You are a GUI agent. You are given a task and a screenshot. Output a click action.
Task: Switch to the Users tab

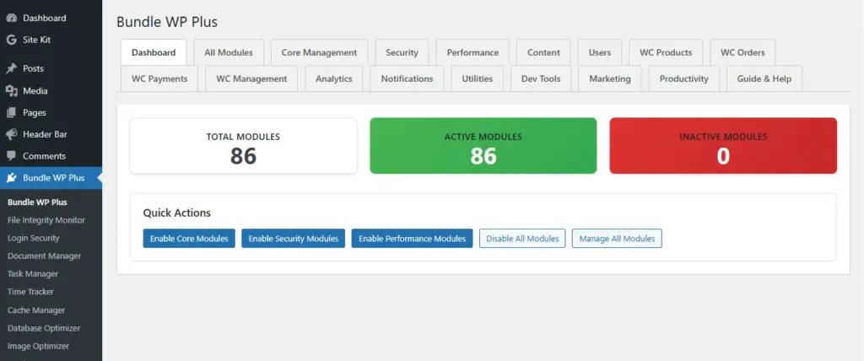pyautogui.click(x=600, y=52)
